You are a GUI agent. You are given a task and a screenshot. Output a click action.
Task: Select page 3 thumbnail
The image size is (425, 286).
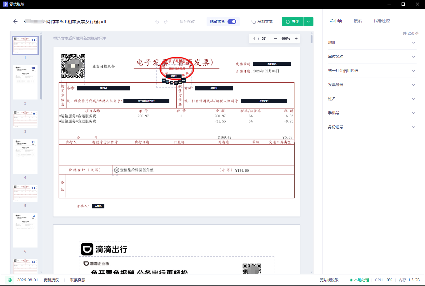(25, 119)
